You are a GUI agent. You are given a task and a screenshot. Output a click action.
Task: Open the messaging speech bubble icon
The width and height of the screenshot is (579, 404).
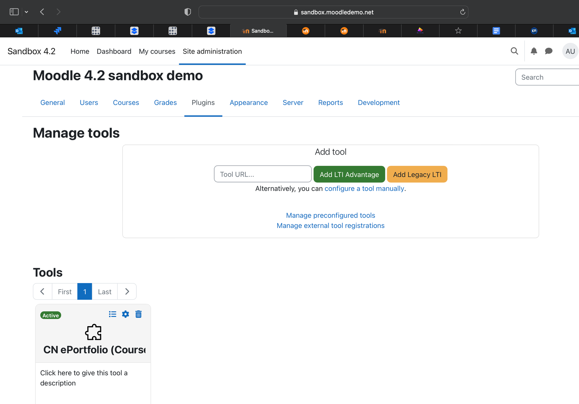[x=549, y=51]
